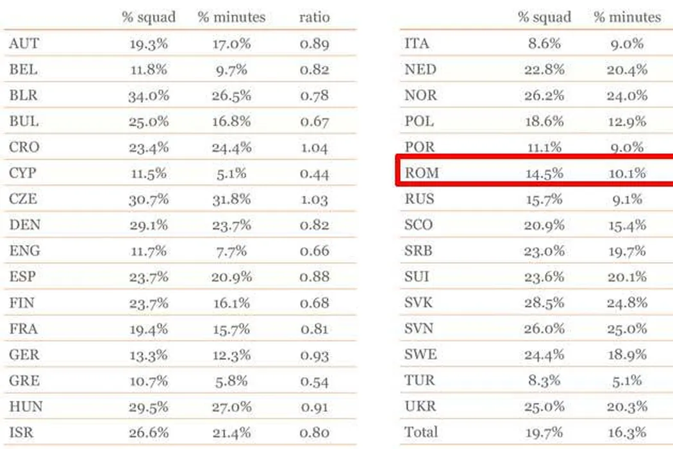The height and width of the screenshot is (449, 673).
Task: Click the GRE ratio value 0.54
Action: click(x=314, y=380)
